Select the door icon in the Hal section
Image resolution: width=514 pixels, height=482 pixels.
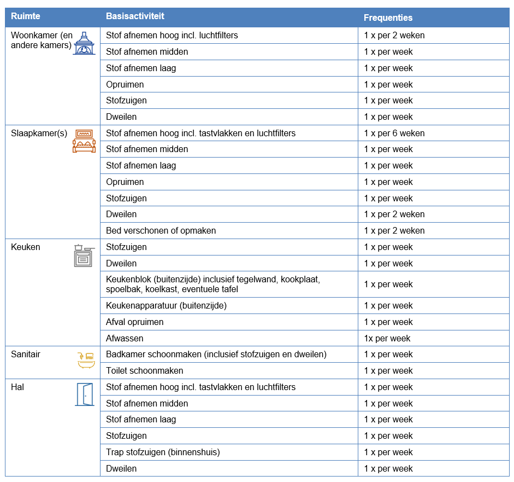tap(84, 394)
